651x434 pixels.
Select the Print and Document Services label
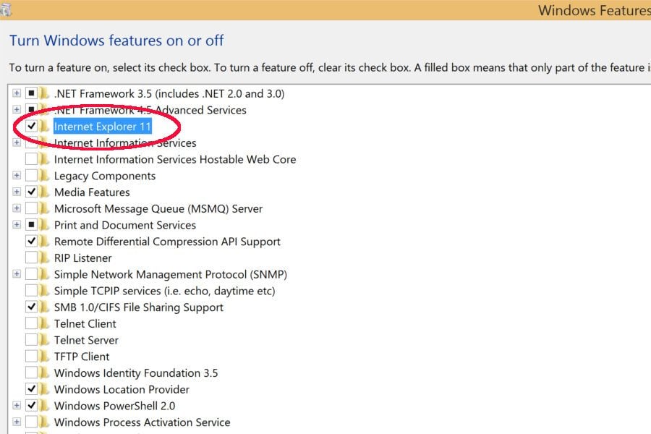125,225
